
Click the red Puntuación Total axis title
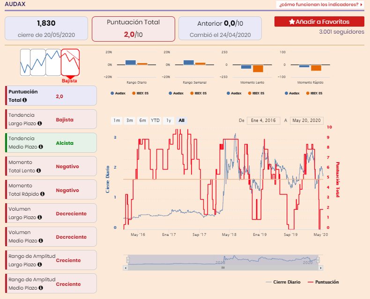(x=338, y=179)
